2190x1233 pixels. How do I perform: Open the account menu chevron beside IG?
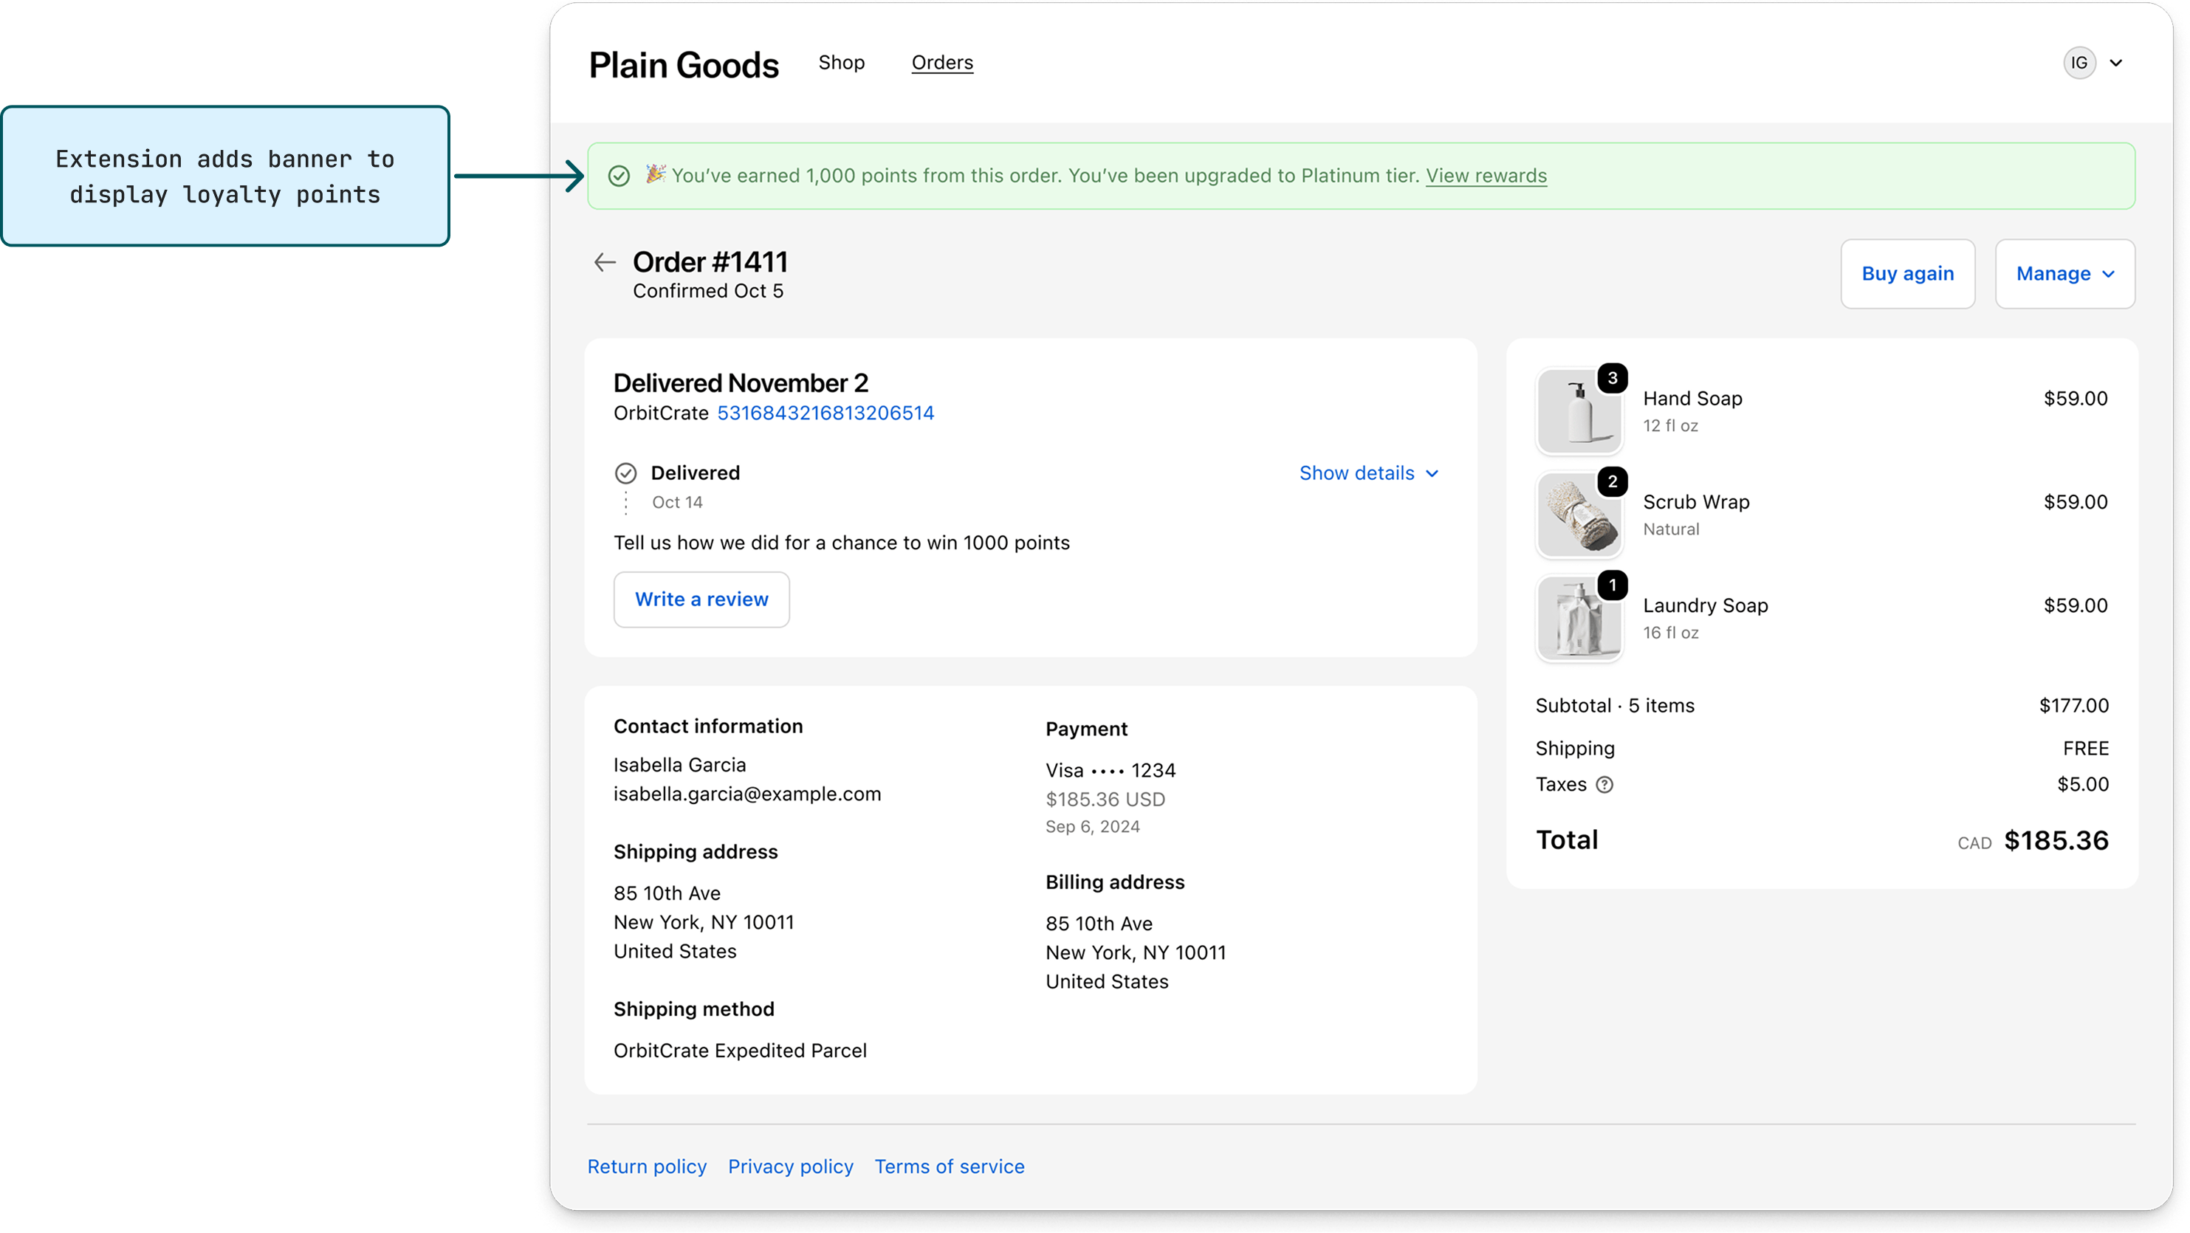[x=2116, y=63]
